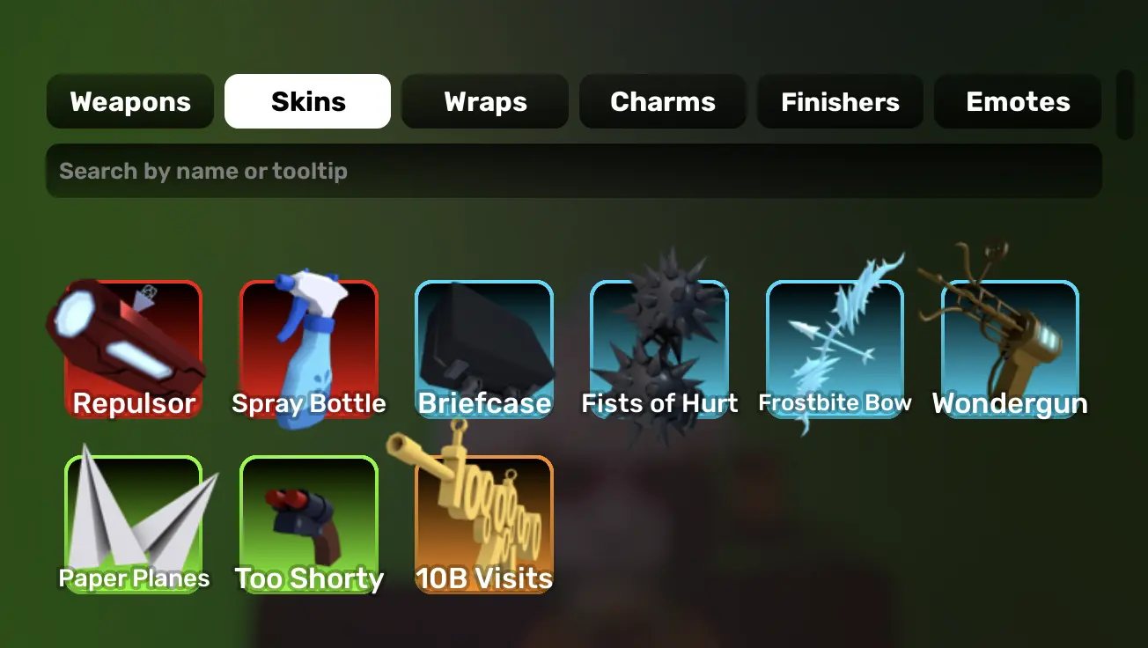This screenshot has width=1148, height=648.
Task: Open the Finishers tab
Action: (x=840, y=101)
